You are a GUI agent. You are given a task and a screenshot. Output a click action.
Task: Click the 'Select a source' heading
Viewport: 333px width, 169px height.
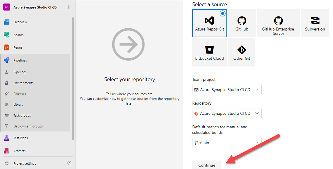[x=209, y=4]
